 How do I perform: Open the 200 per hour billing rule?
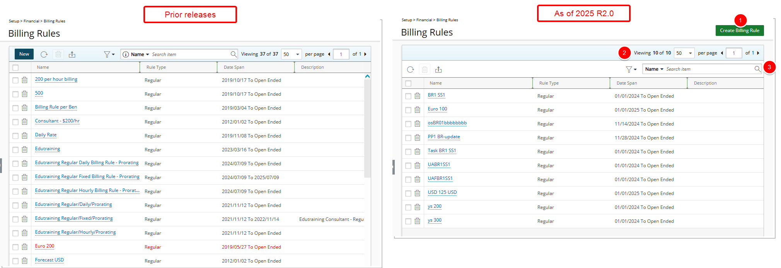[x=56, y=79]
